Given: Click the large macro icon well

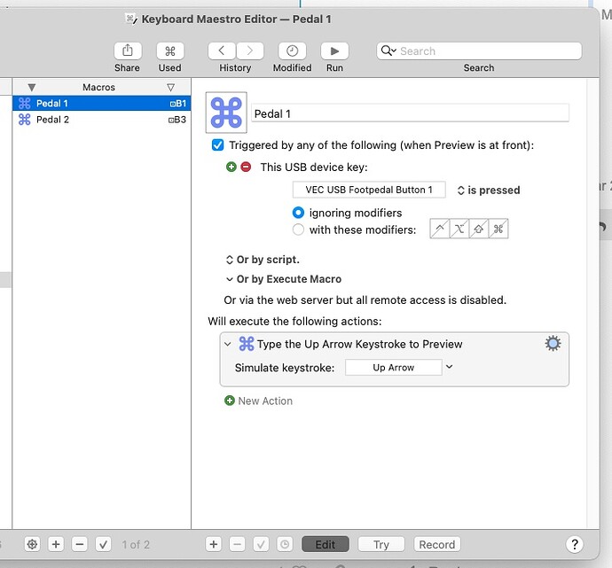Looking at the screenshot, I should [226, 113].
